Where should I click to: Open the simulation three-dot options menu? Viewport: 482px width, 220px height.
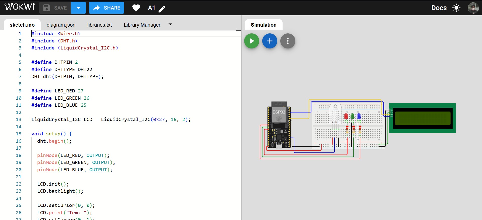pos(288,41)
